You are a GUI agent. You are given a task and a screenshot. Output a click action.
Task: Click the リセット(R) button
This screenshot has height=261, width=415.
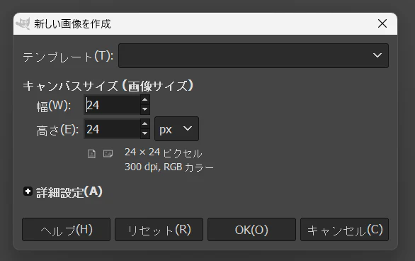pos(159,230)
